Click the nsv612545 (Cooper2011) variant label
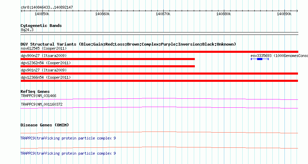The height and width of the screenshot is (164, 308). click(44, 48)
